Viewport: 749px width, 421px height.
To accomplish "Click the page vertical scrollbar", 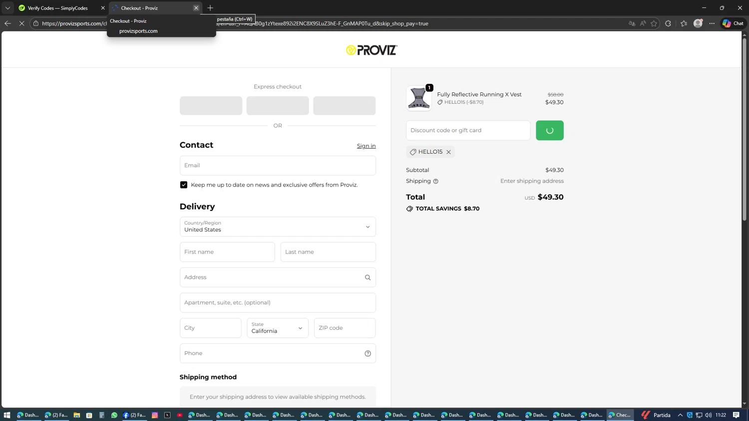I will [x=745, y=130].
